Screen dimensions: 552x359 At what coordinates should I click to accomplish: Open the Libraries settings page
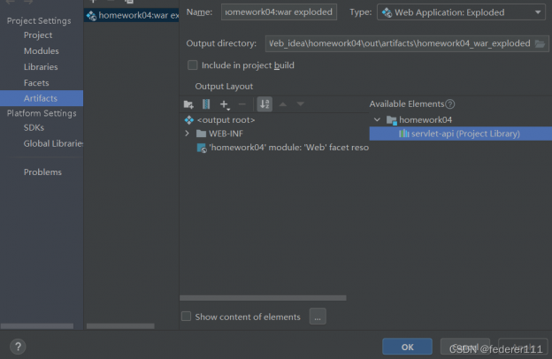tap(41, 67)
